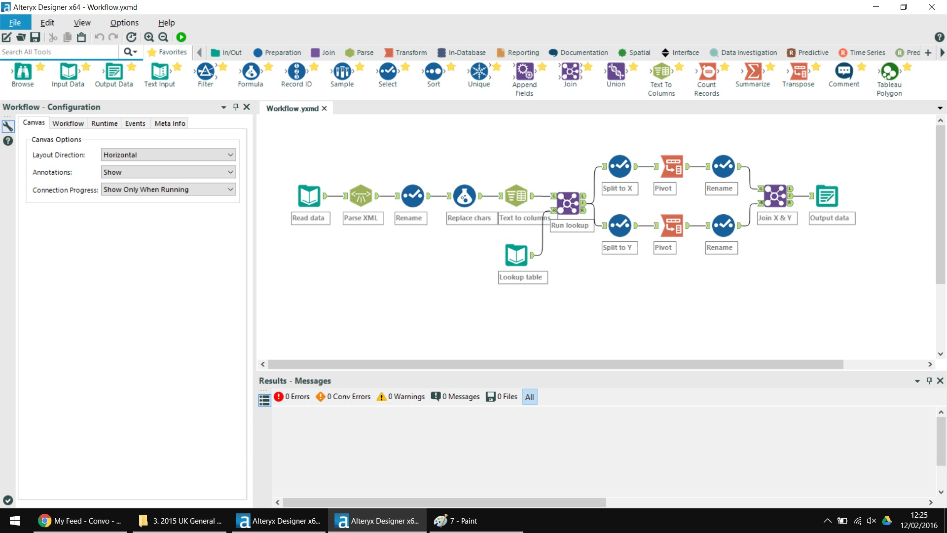Screen dimensions: 947x533
Task: Open the Spatial tool category
Action: coord(634,53)
